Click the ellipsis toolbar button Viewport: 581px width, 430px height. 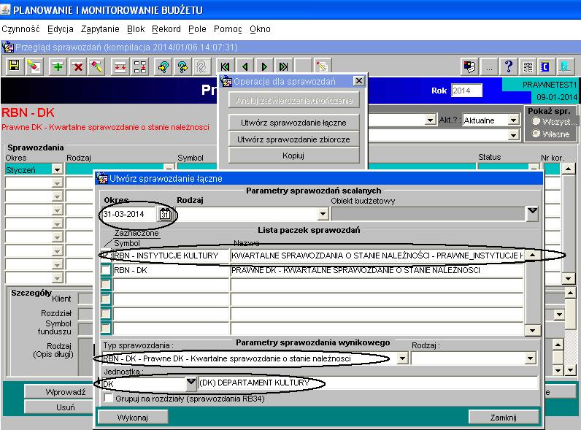tap(489, 66)
